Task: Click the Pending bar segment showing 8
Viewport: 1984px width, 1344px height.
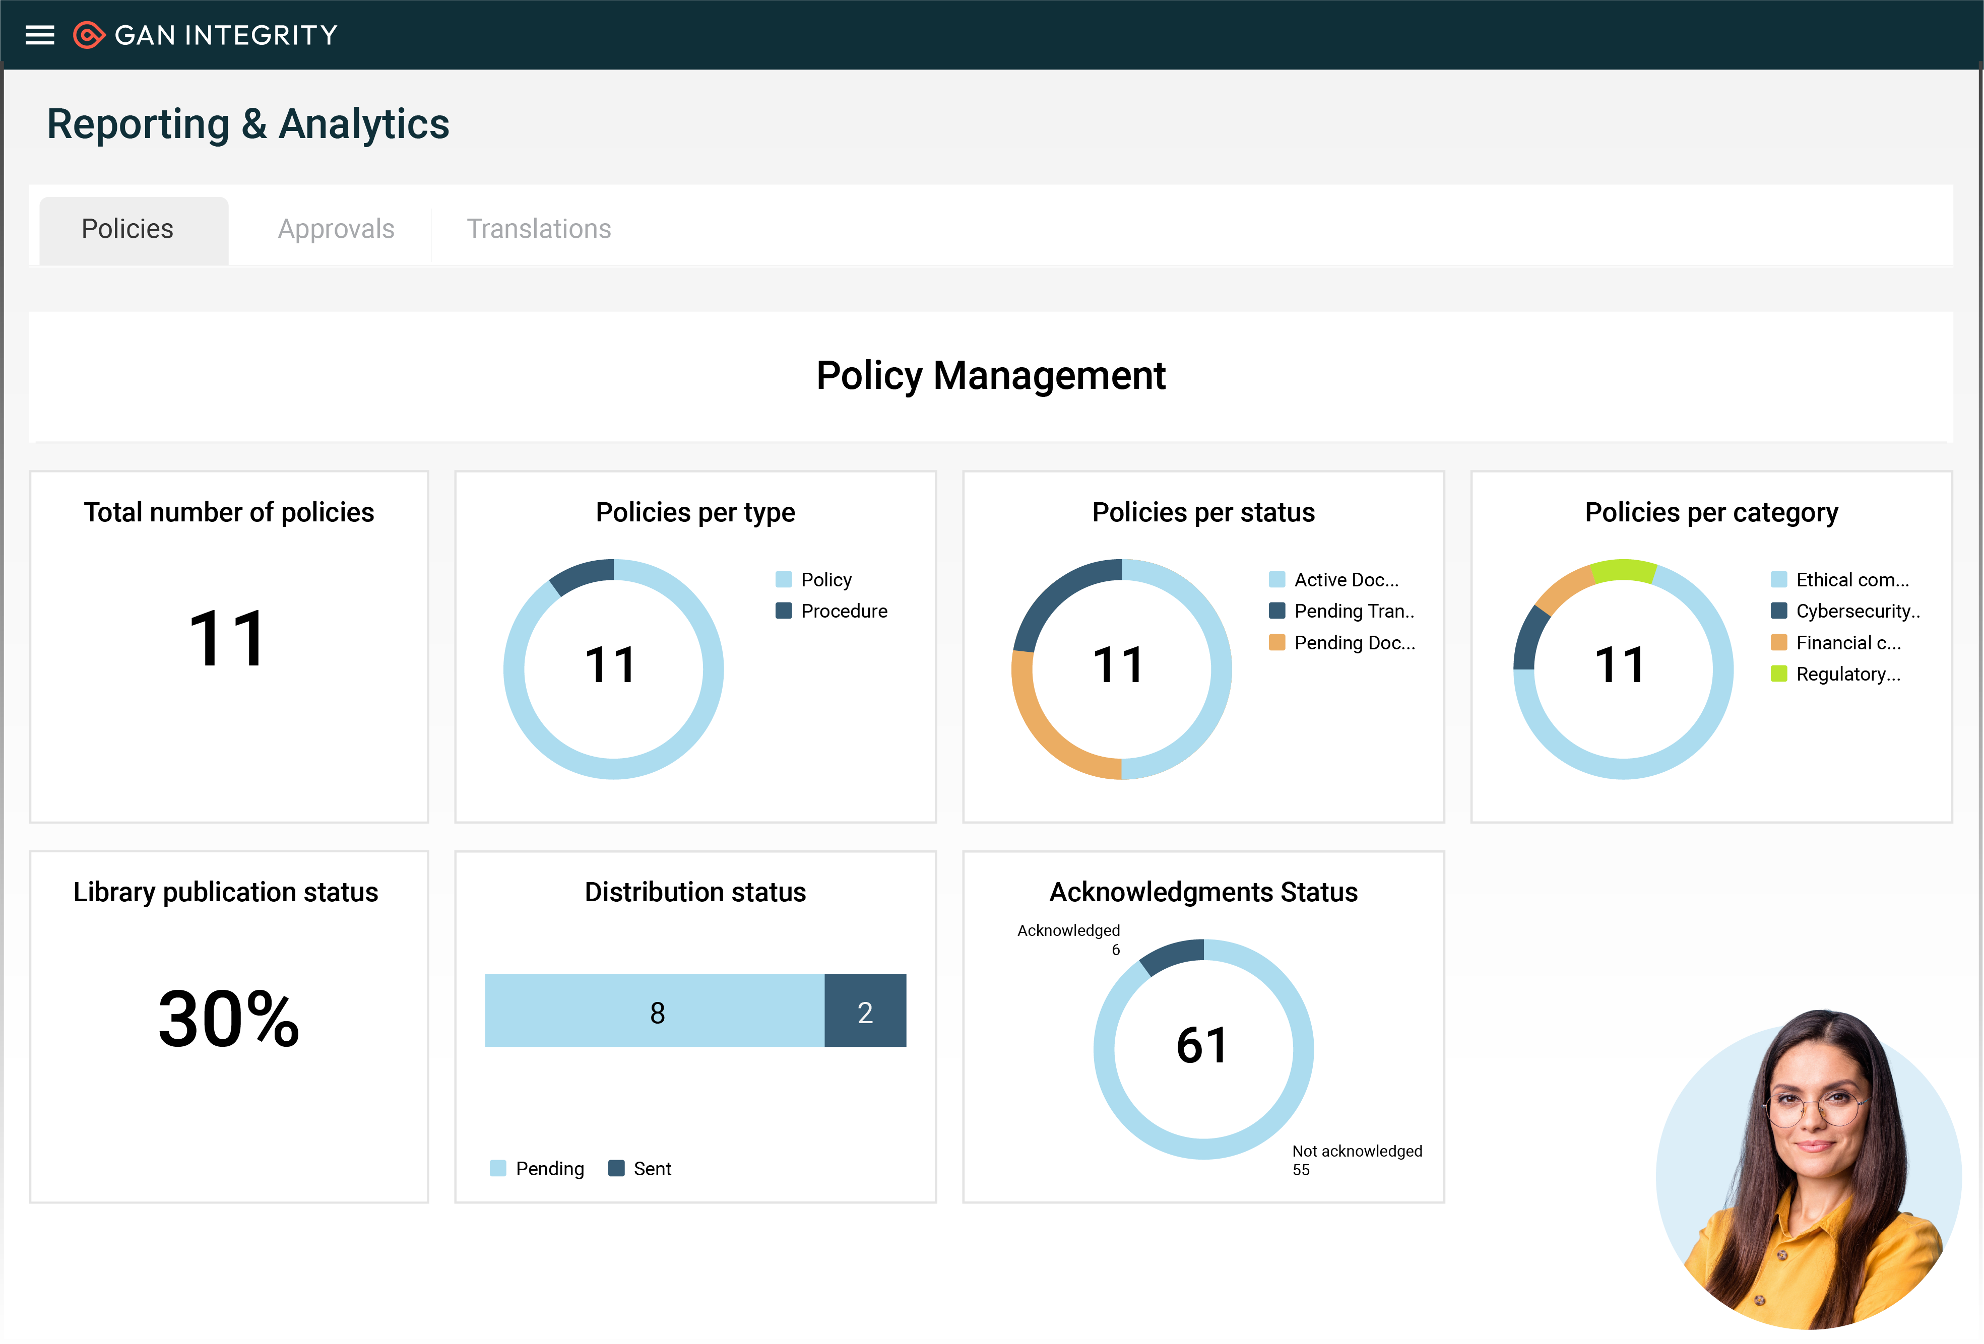Action: (x=655, y=1011)
